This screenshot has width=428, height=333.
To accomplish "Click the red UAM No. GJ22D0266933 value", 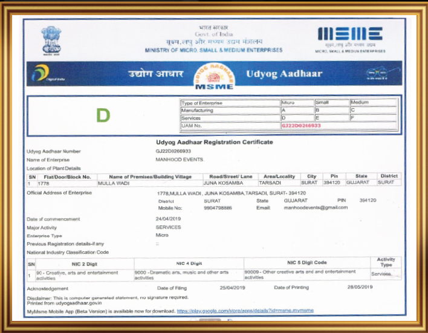I will (301, 126).
